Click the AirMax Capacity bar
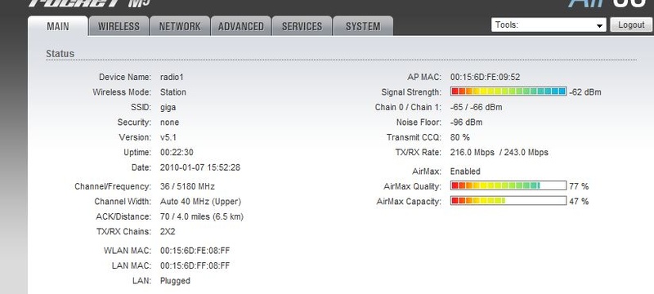Image resolution: width=654 pixels, height=294 pixels. pos(508,201)
